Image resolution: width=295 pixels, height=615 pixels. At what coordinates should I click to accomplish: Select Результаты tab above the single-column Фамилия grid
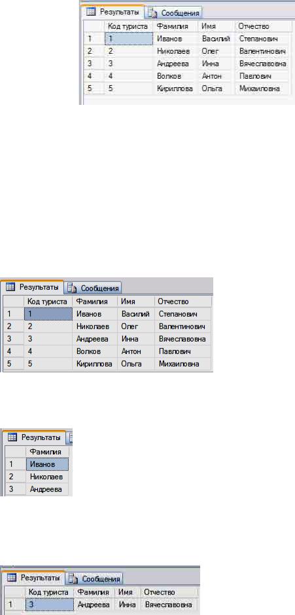[x=33, y=437]
